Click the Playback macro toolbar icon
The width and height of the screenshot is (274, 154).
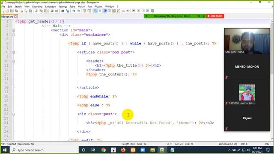143,11
